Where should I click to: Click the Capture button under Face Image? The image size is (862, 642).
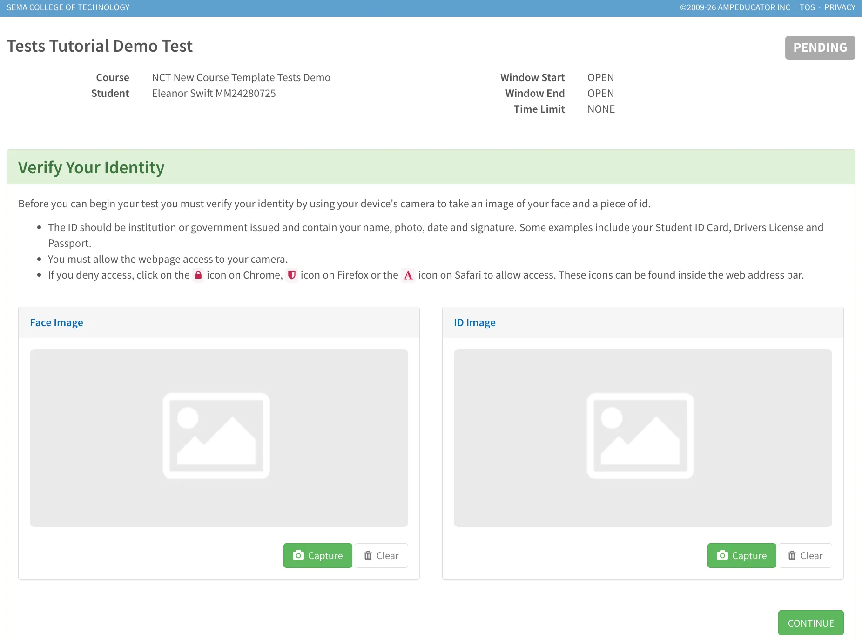tap(317, 555)
